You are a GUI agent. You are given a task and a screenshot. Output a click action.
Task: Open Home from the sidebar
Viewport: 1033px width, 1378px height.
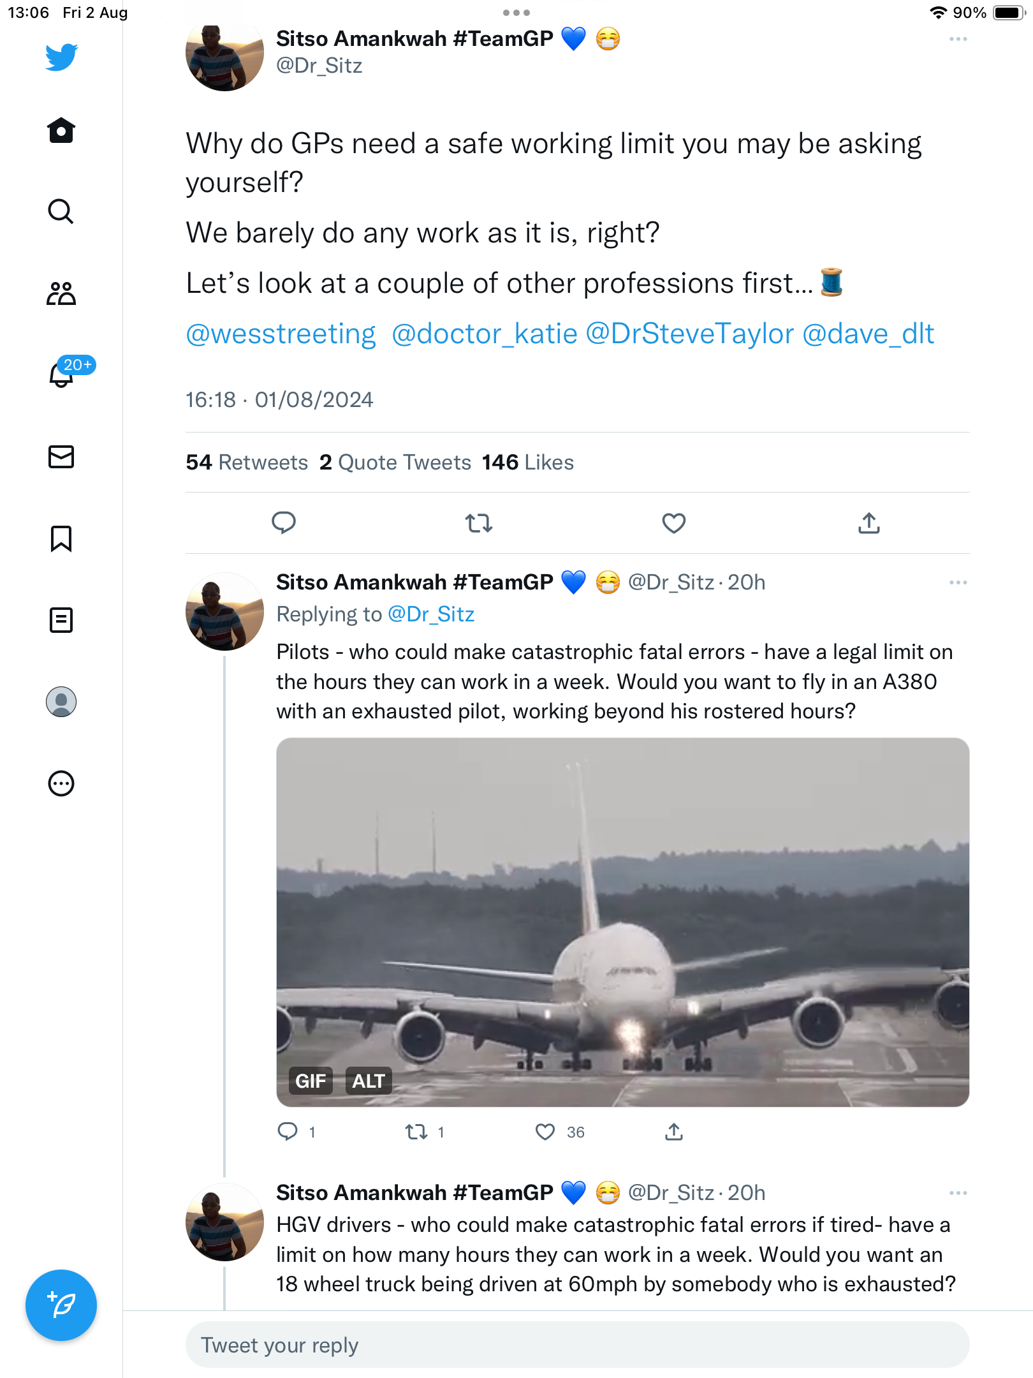[x=61, y=130]
